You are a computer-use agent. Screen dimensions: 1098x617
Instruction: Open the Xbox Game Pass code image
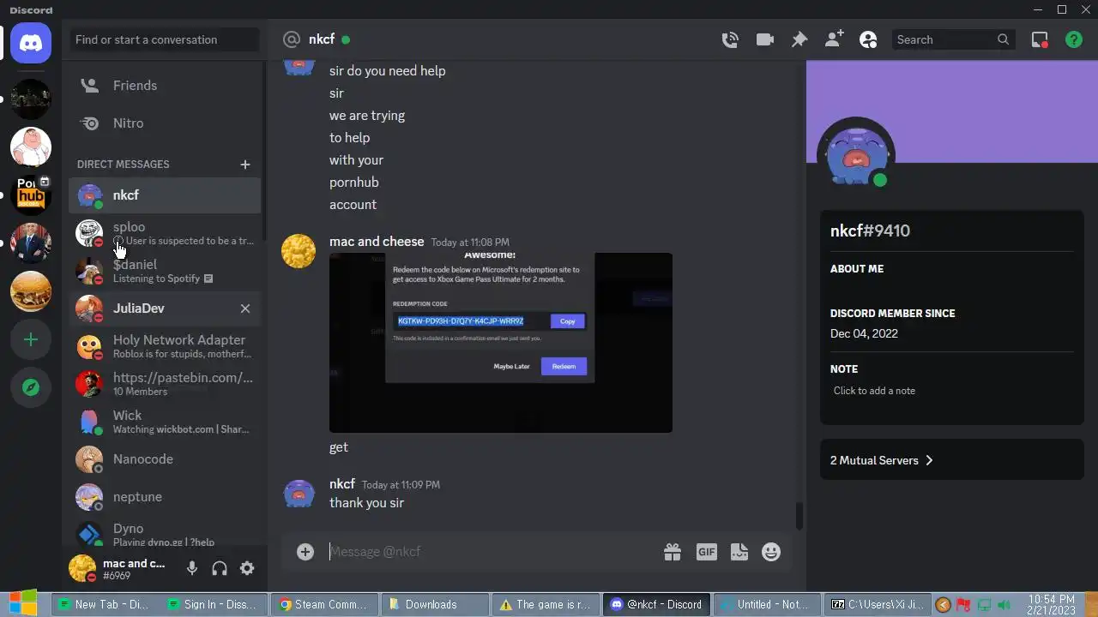501,343
